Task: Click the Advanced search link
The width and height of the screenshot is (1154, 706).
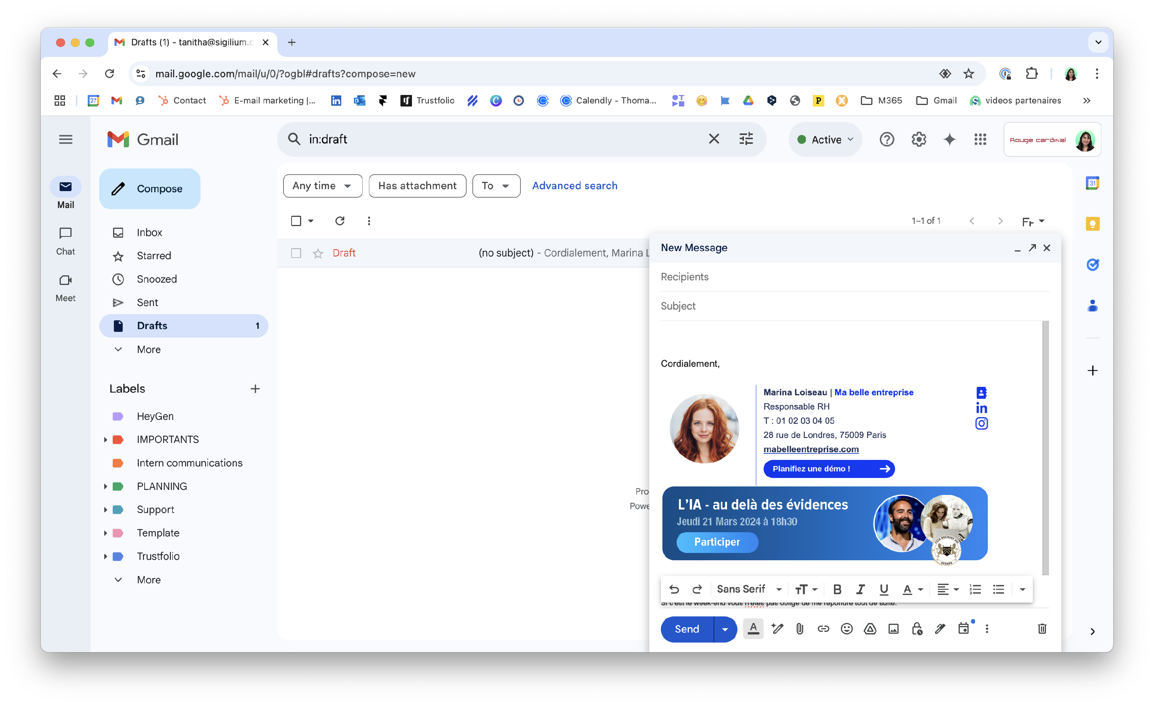Action: point(574,186)
